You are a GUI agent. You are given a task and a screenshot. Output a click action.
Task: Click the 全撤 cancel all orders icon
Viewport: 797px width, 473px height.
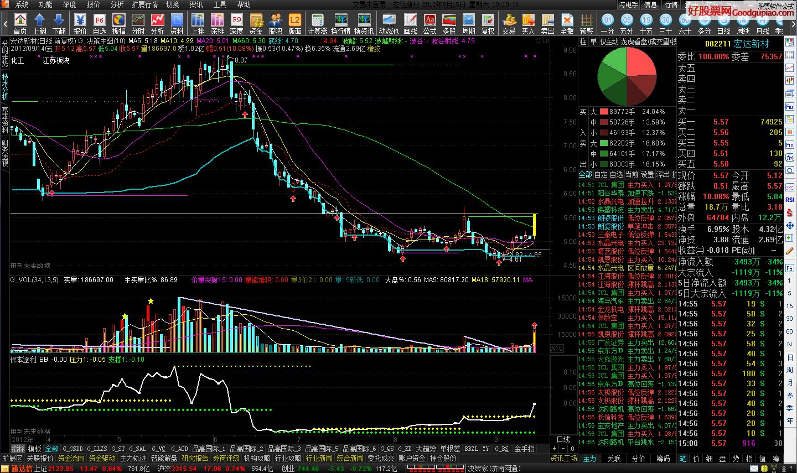pyautogui.click(x=567, y=24)
